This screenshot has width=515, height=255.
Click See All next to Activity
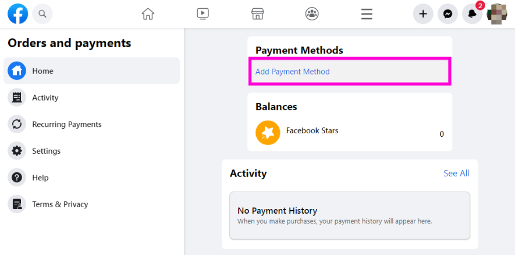pyautogui.click(x=456, y=173)
